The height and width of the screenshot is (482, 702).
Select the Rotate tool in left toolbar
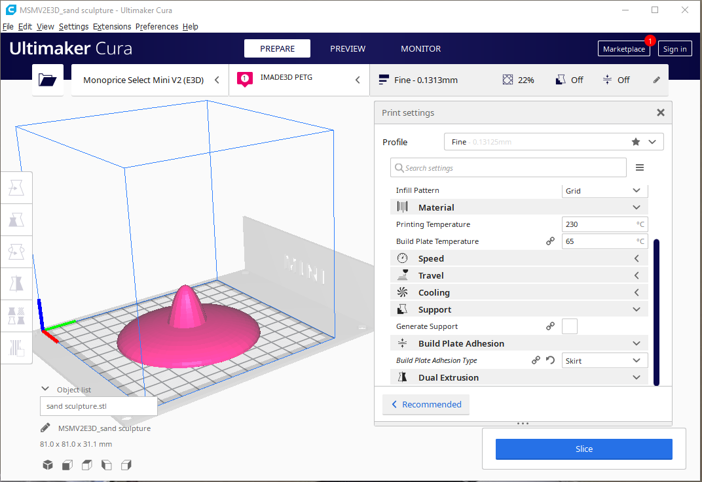[16, 252]
